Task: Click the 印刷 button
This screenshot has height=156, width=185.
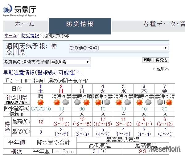Action: [148, 60]
